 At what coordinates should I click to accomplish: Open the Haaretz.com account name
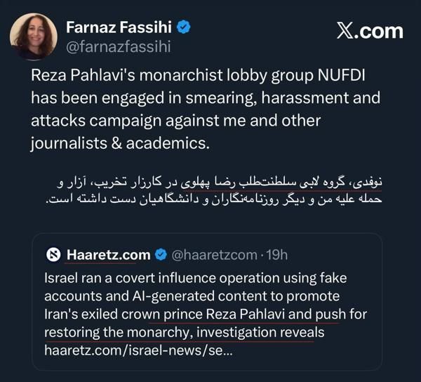[x=109, y=253]
